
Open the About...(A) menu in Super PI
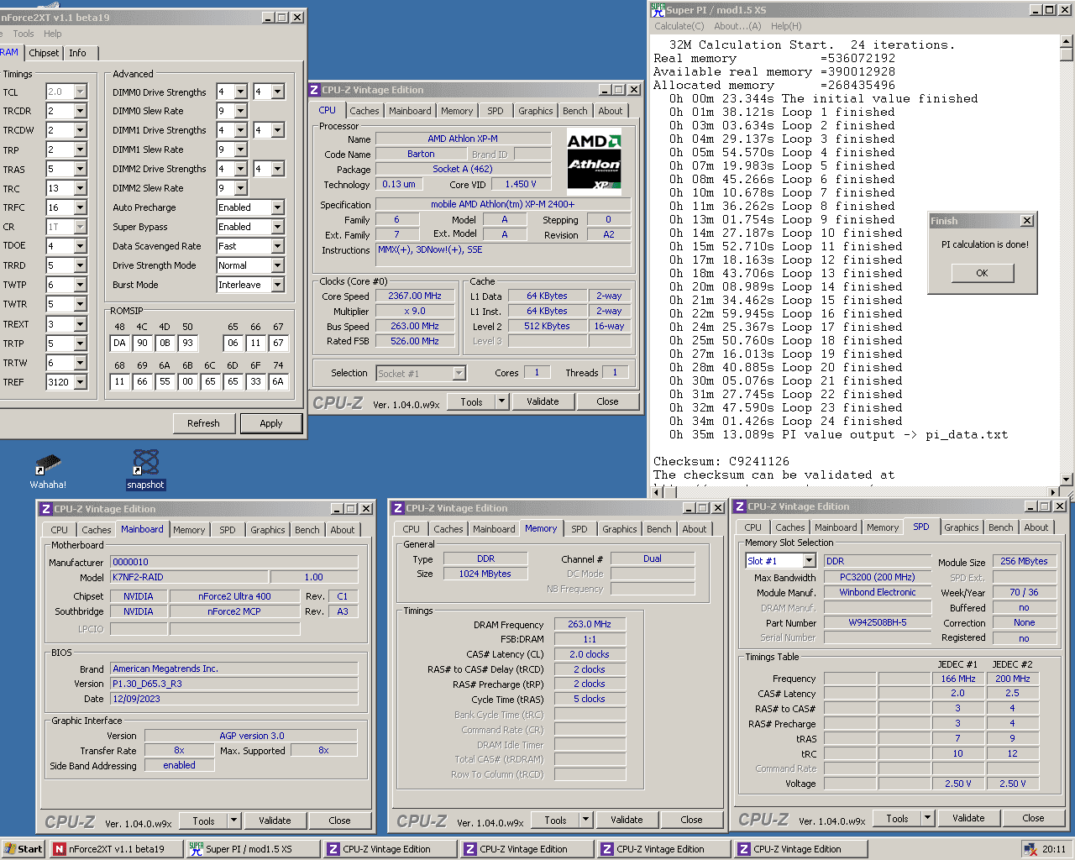point(737,26)
